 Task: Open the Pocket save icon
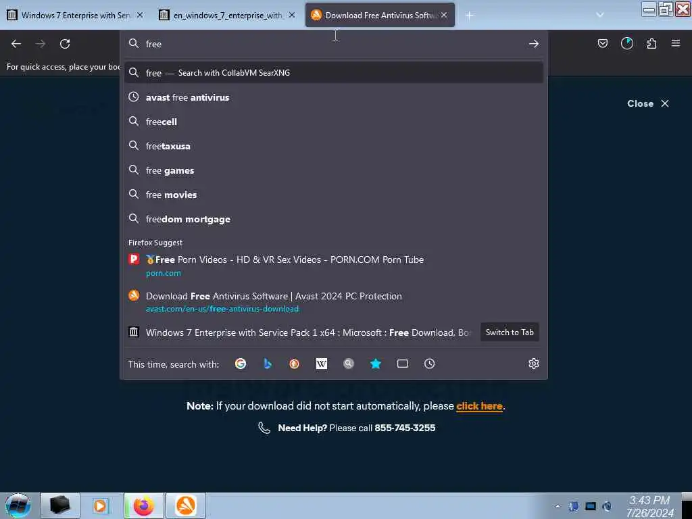pyautogui.click(x=602, y=43)
